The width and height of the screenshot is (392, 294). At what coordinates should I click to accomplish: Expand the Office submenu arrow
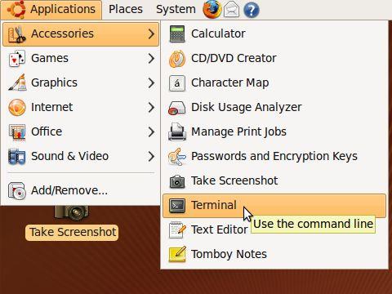(x=151, y=131)
